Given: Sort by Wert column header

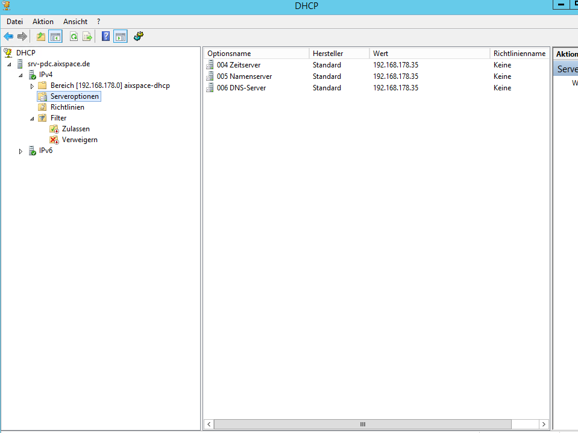Looking at the screenshot, I should (430, 54).
